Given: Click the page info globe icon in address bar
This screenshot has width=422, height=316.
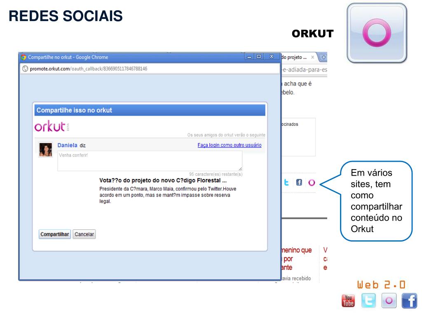Looking at the screenshot, I should click(25, 69).
